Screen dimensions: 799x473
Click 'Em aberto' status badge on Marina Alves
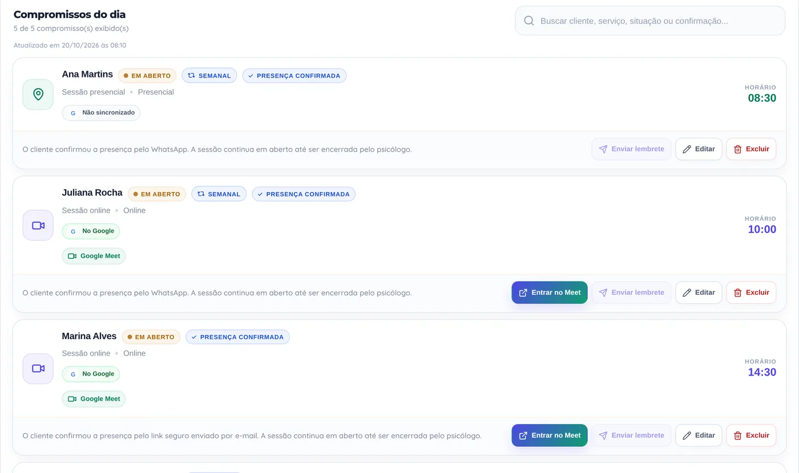(151, 337)
